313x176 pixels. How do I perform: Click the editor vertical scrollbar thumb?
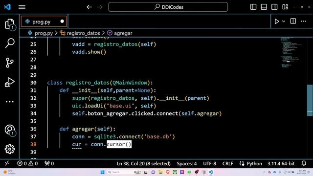(310, 100)
